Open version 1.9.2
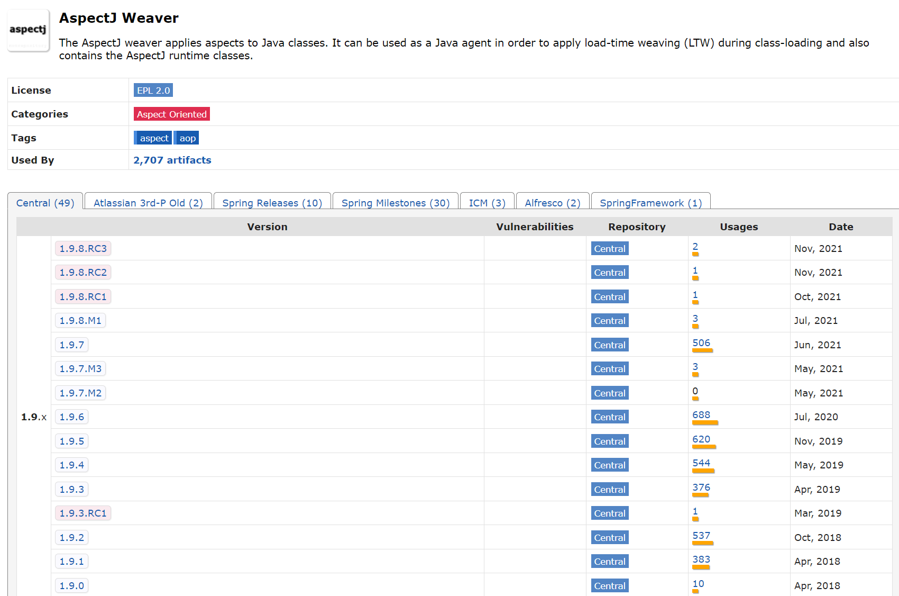Screen dimensions: 899x596 coord(72,537)
